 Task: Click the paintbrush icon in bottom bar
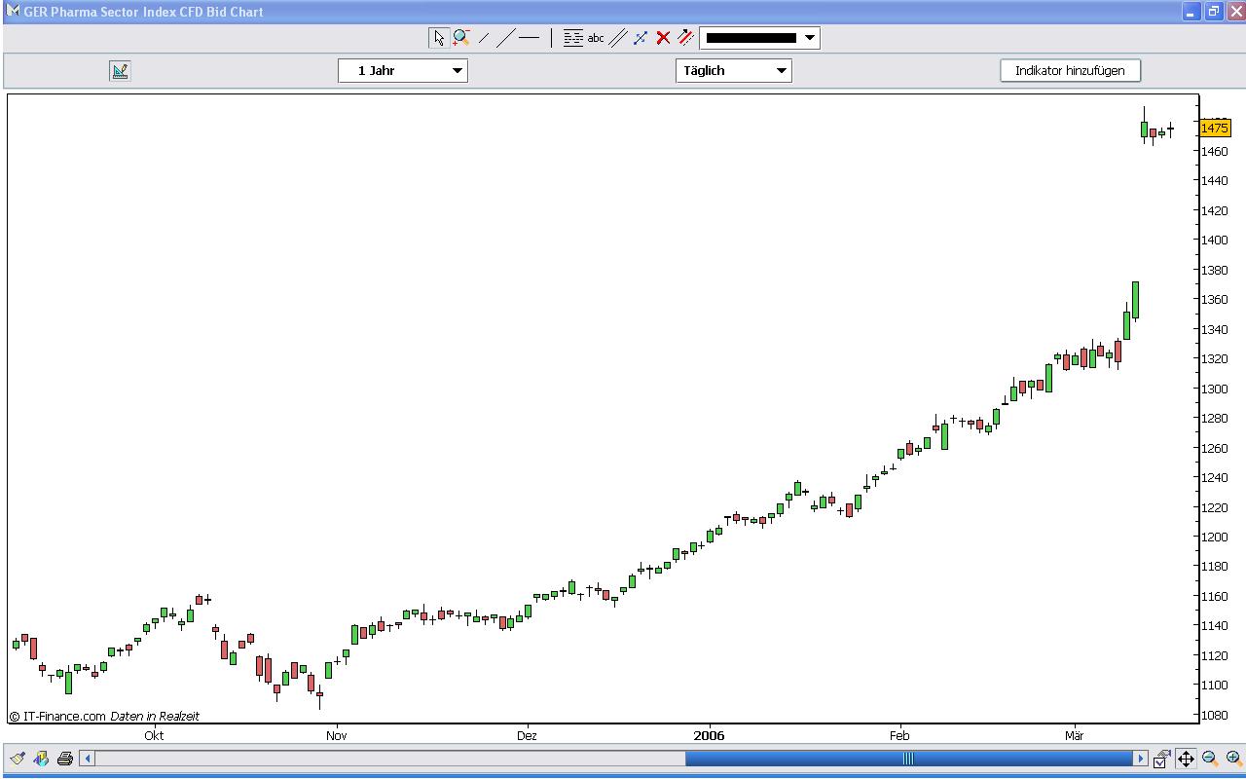coord(18,759)
